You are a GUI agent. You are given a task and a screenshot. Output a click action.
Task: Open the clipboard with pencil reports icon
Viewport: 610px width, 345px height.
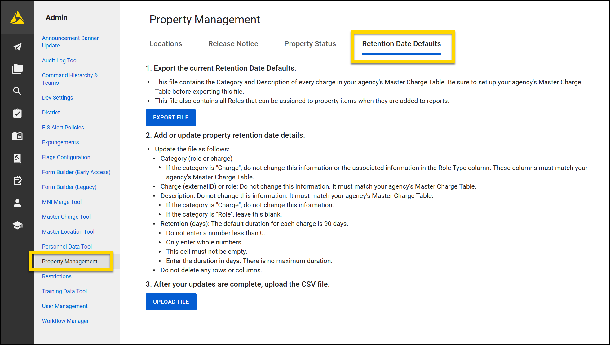(x=17, y=181)
